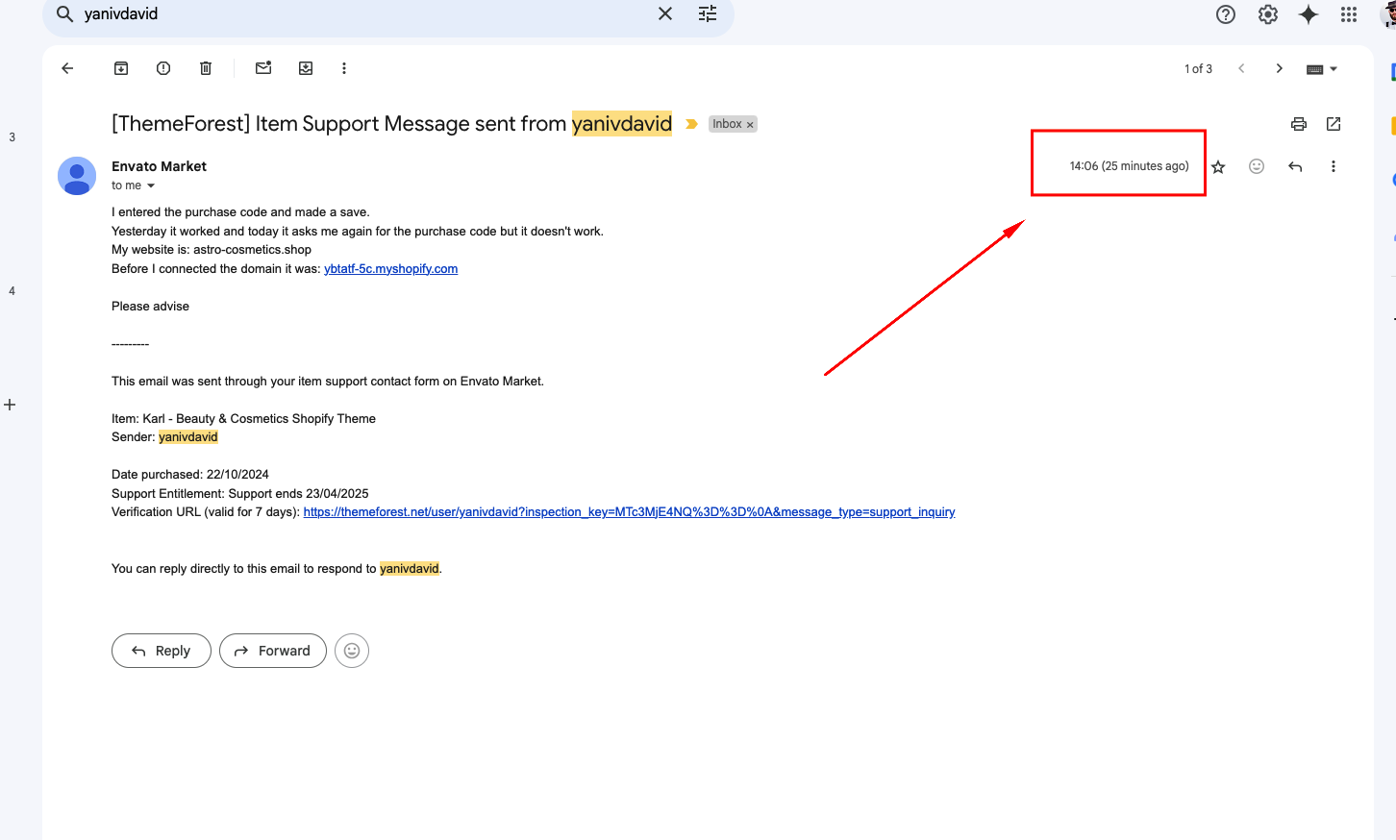Click the '14:06 (25 minutes ago)' timestamp
Viewport: 1396px width, 840px height.
(x=1129, y=166)
